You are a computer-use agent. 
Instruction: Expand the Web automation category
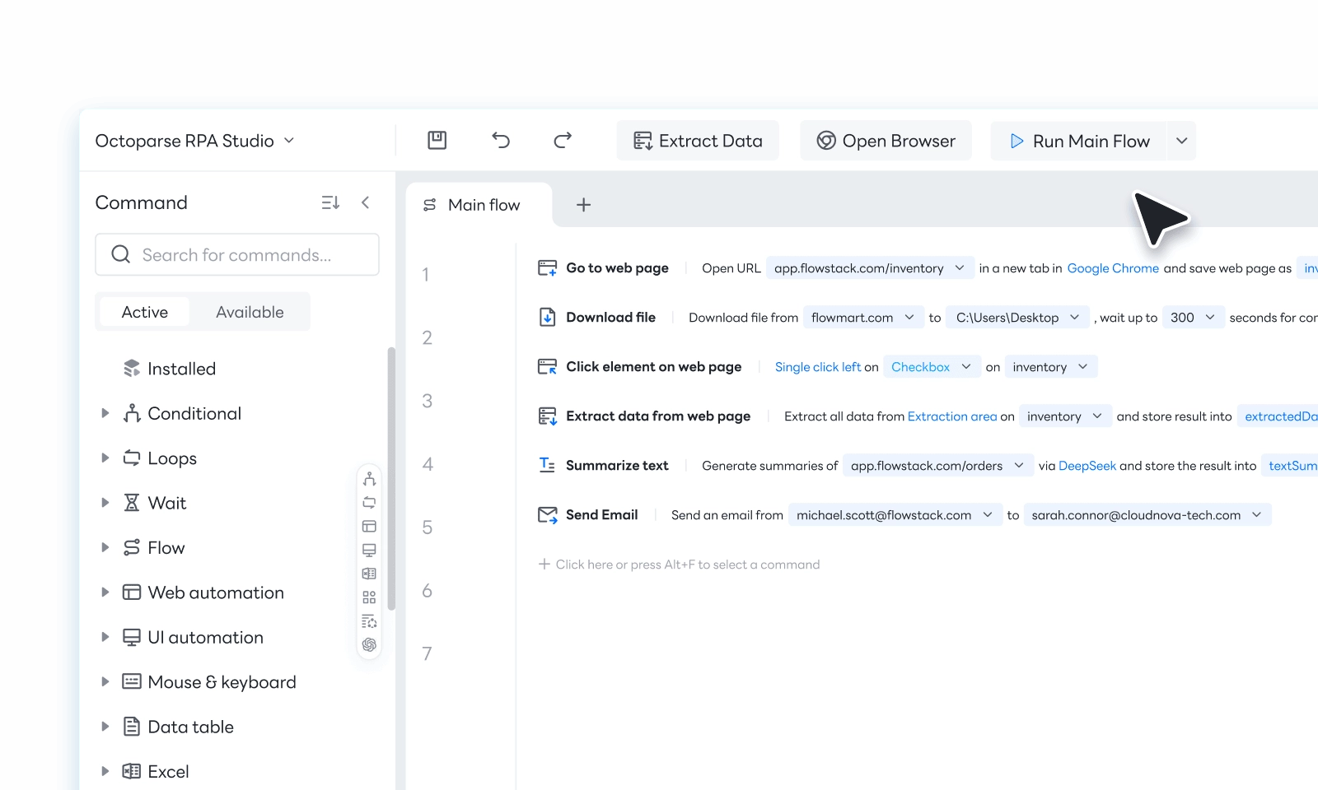pyautogui.click(x=105, y=592)
